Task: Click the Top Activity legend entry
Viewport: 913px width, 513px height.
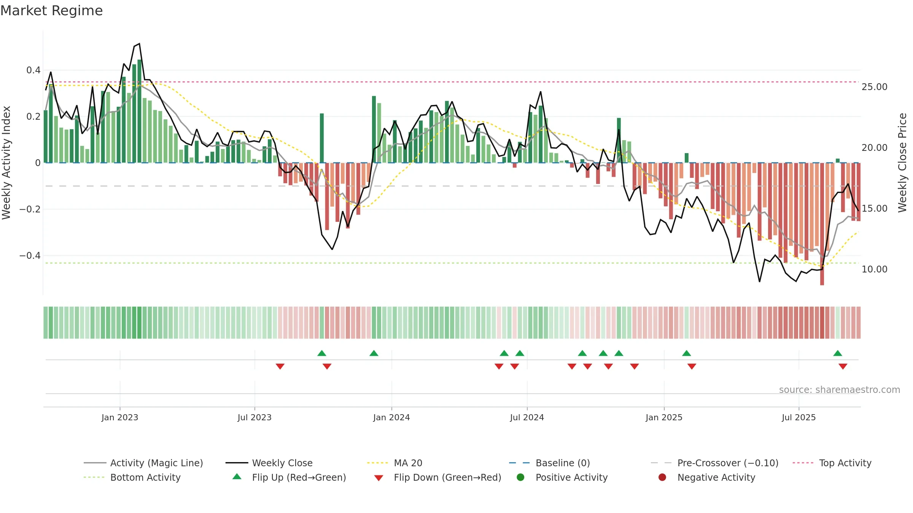Action: (832, 463)
